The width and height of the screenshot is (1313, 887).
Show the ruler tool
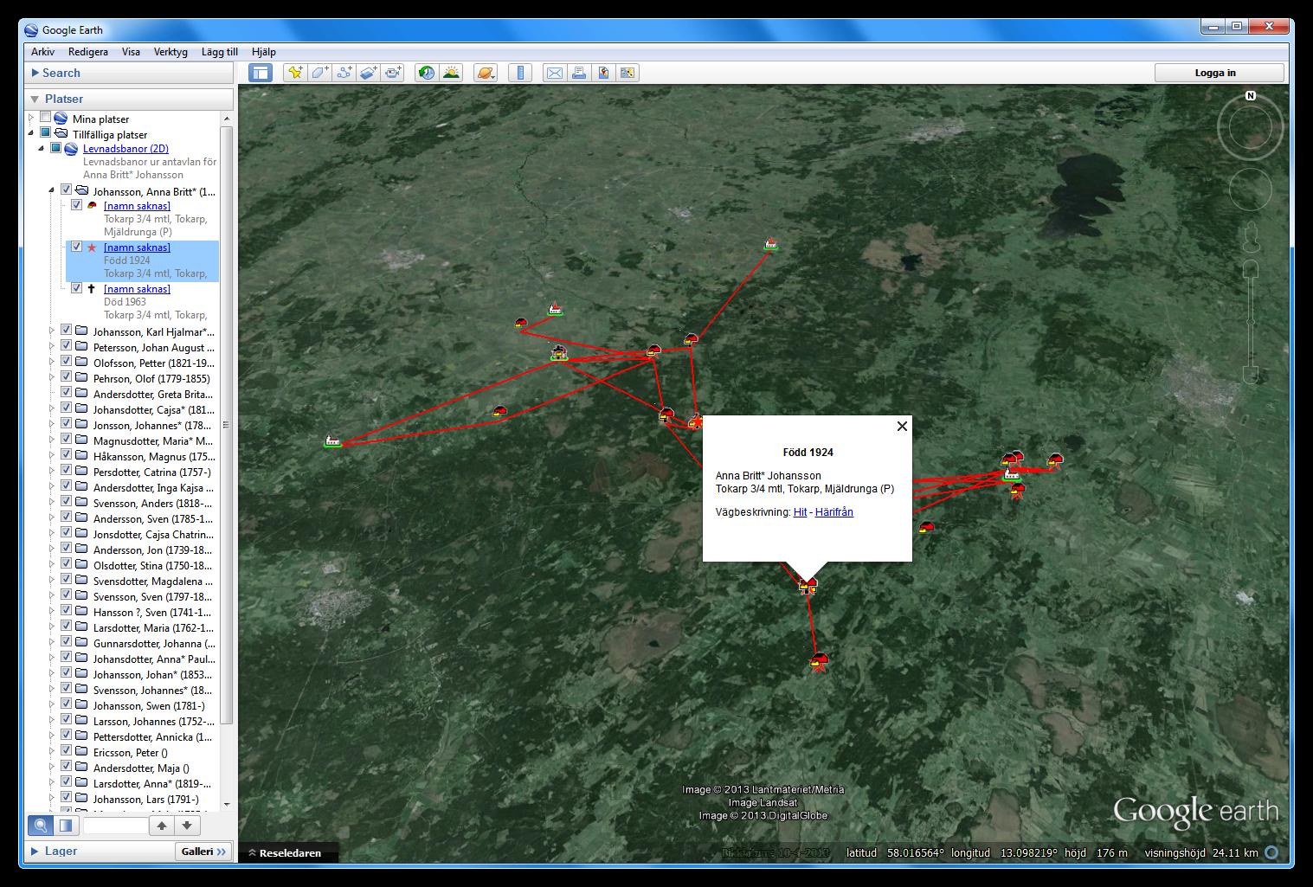pos(519,73)
